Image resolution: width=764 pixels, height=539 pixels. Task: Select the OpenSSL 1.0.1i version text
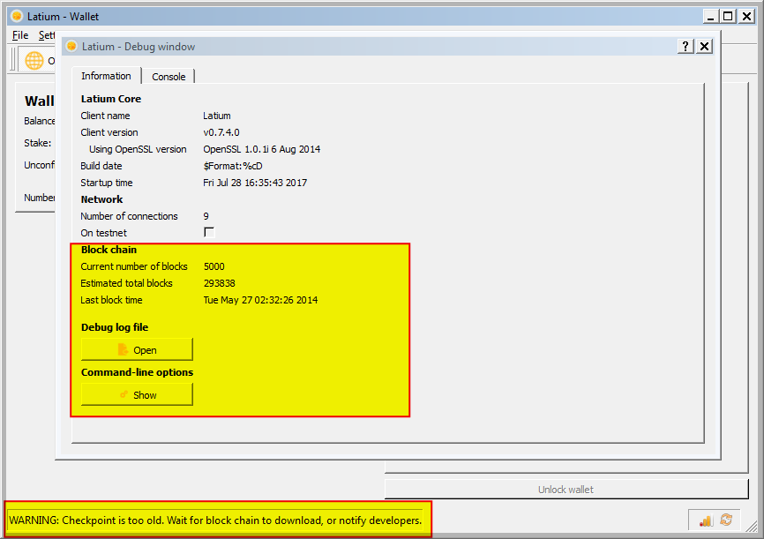(x=262, y=149)
